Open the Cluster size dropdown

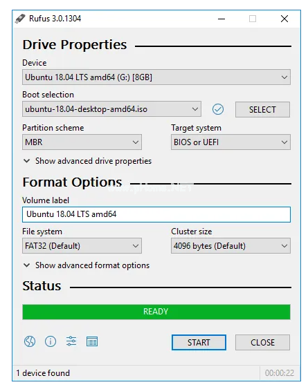point(230,245)
